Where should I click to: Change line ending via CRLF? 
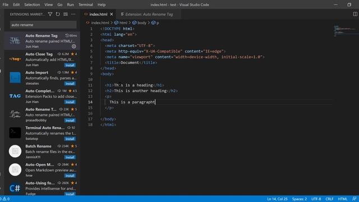coord(329,199)
